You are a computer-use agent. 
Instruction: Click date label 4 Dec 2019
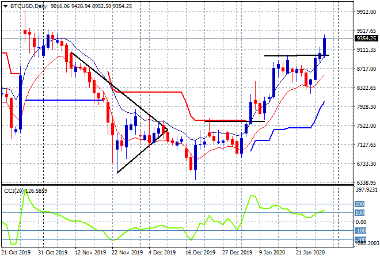(x=162, y=252)
